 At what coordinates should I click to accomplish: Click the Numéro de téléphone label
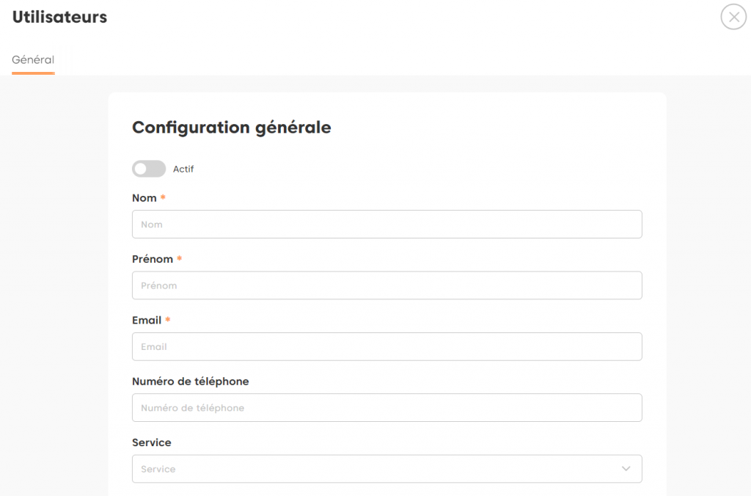pyautogui.click(x=190, y=382)
